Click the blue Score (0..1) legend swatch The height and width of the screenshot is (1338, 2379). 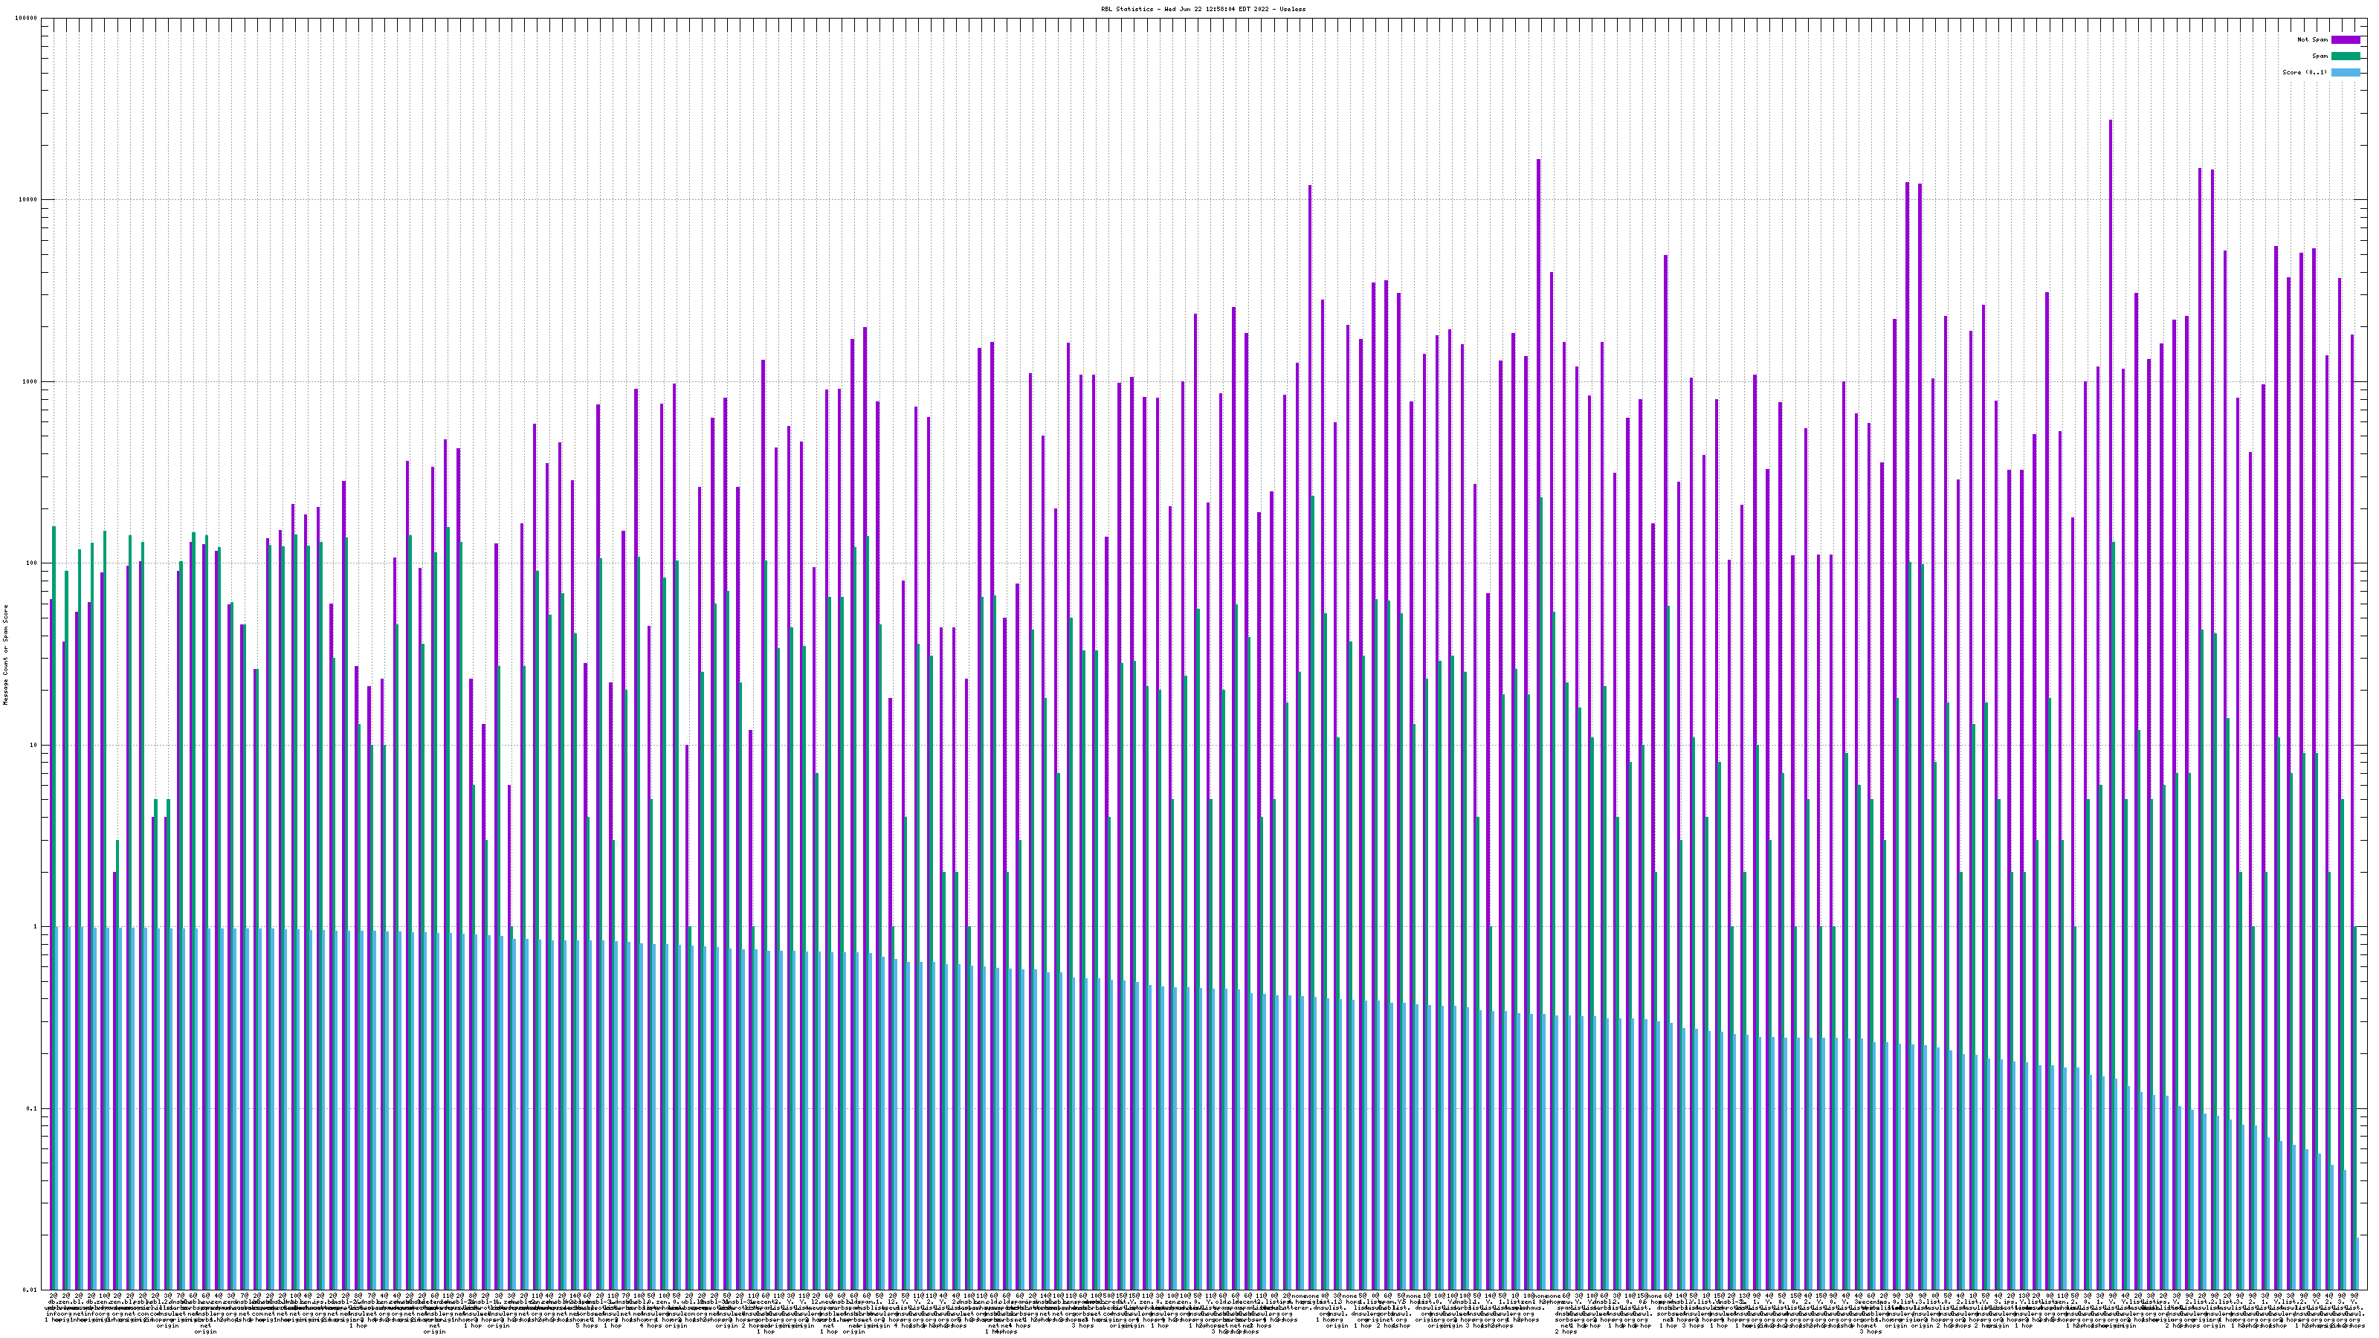click(2345, 72)
